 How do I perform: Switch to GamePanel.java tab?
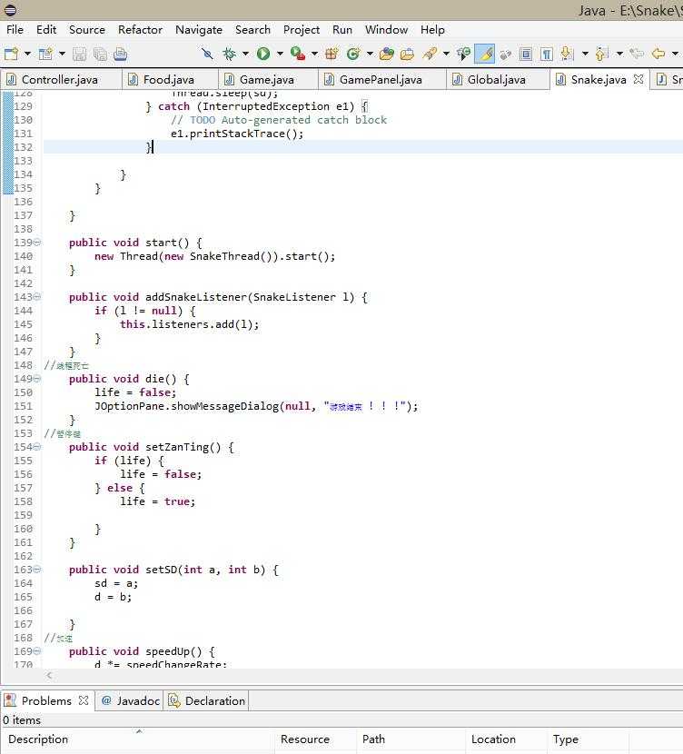[381, 79]
